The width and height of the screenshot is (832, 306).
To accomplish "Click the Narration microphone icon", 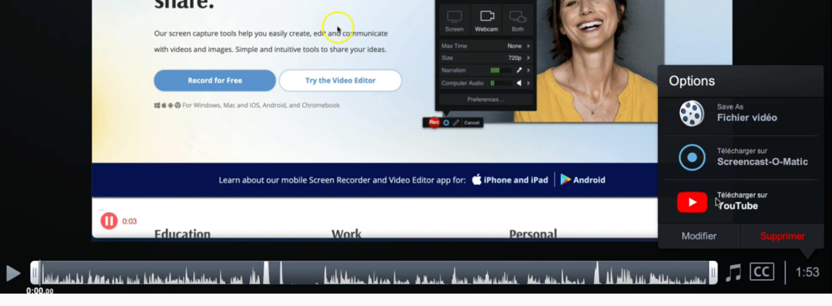I will pyautogui.click(x=519, y=70).
